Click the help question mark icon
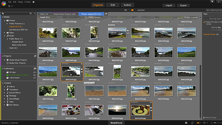 pos(34,2)
